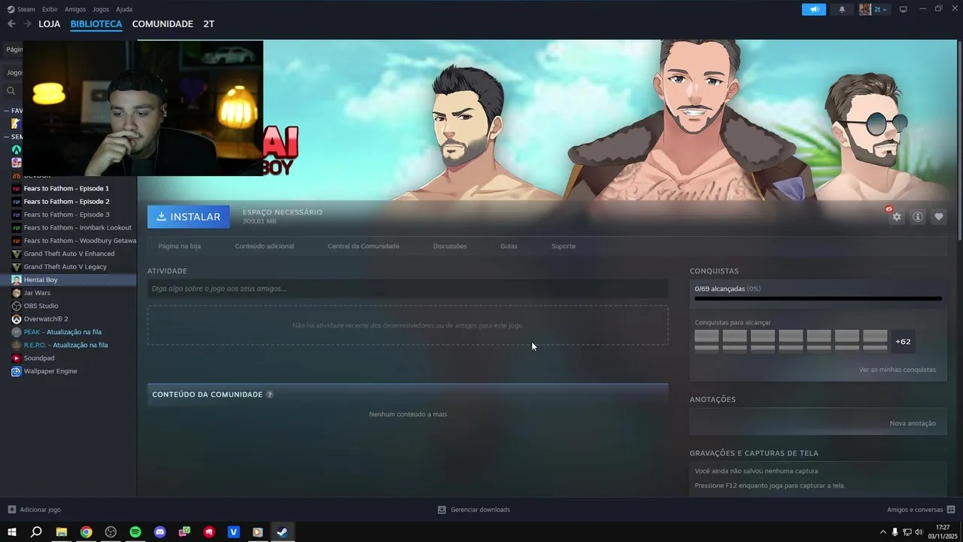
Task: Open the Windows Start menu
Action: 12,532
